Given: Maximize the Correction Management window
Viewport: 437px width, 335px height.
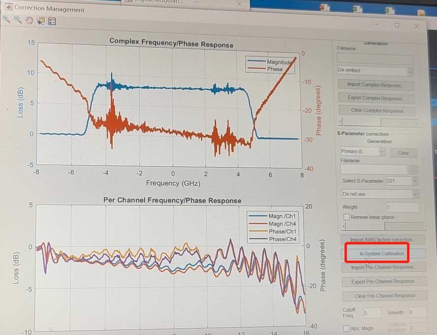Looking at the screenshot, I should [397, 26].
